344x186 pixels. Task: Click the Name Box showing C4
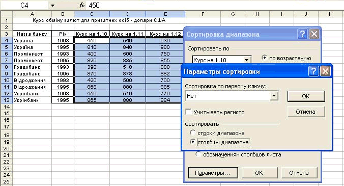24,5
